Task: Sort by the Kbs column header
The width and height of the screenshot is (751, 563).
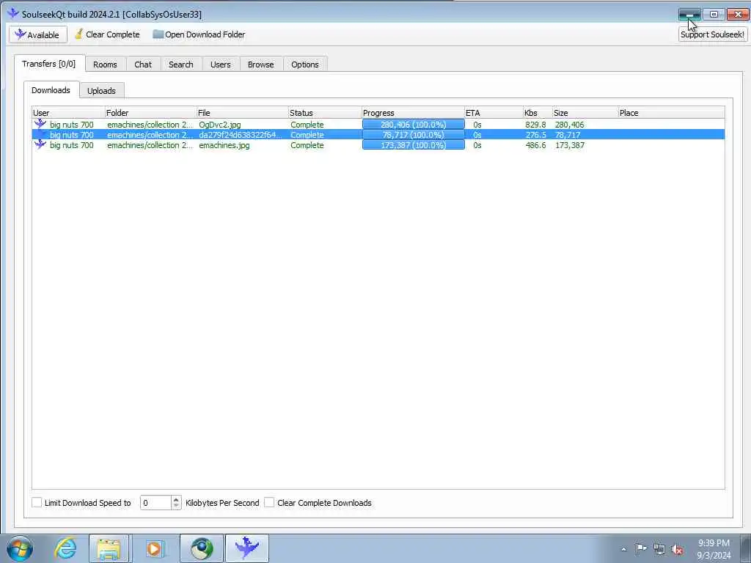Action: [538, 113]
